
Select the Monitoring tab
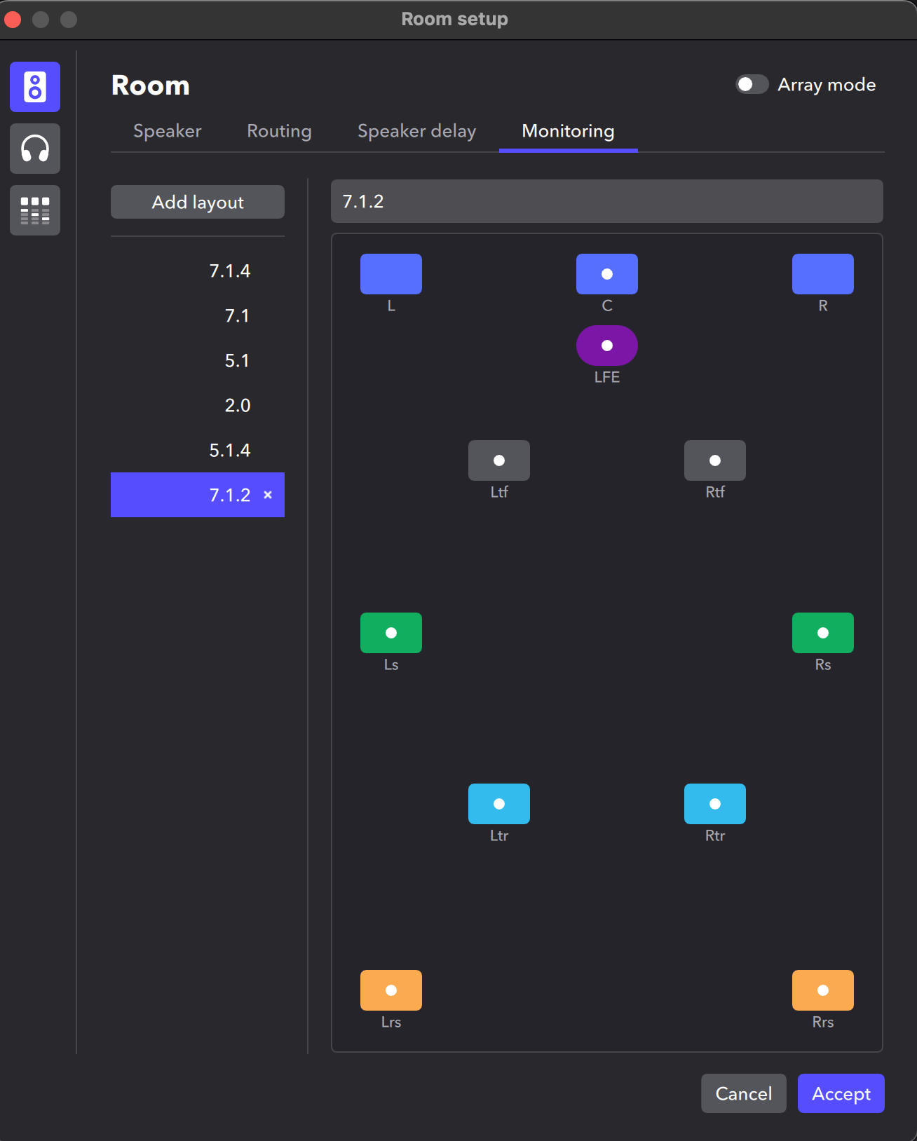click(568, 131)
